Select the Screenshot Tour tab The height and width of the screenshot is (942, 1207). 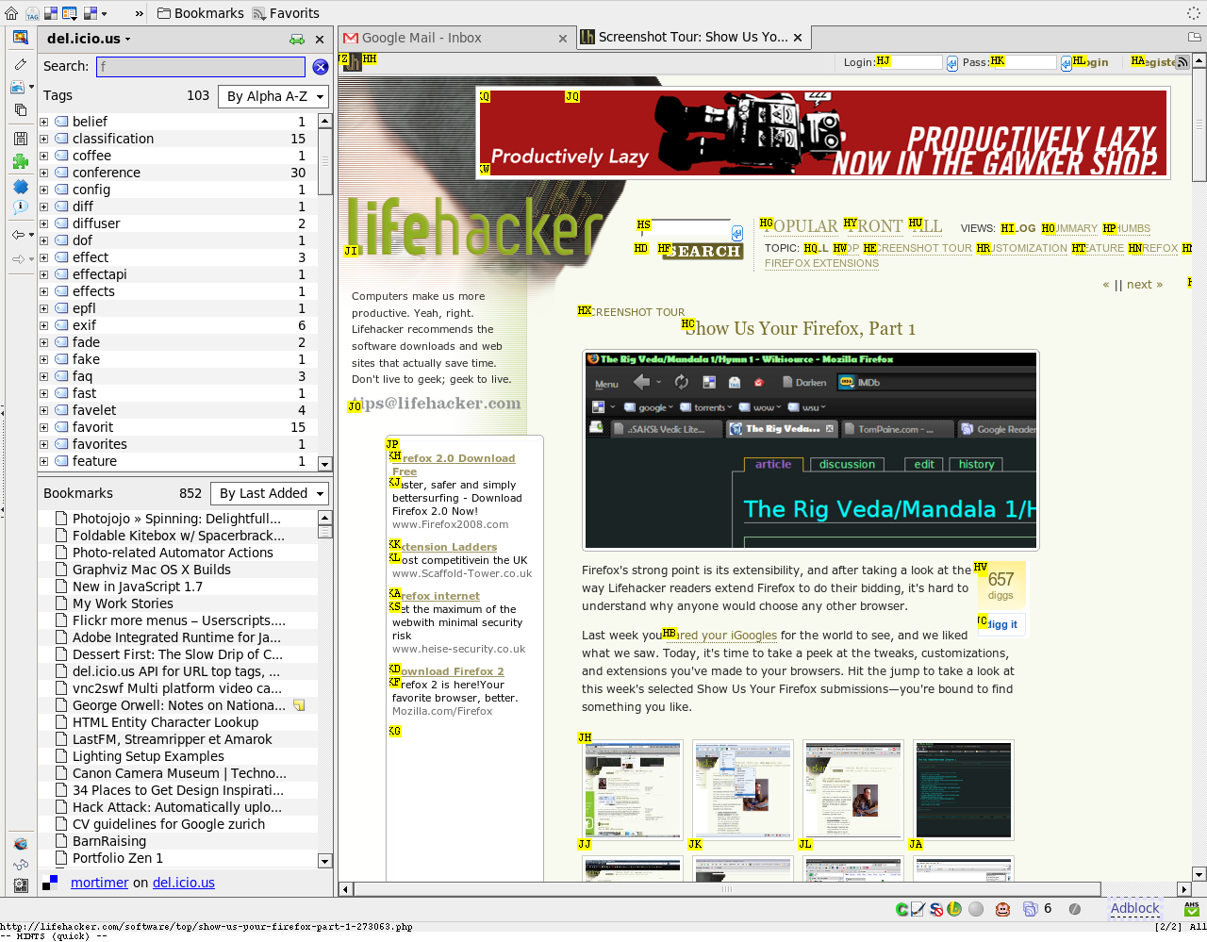(x=693, y=37)
